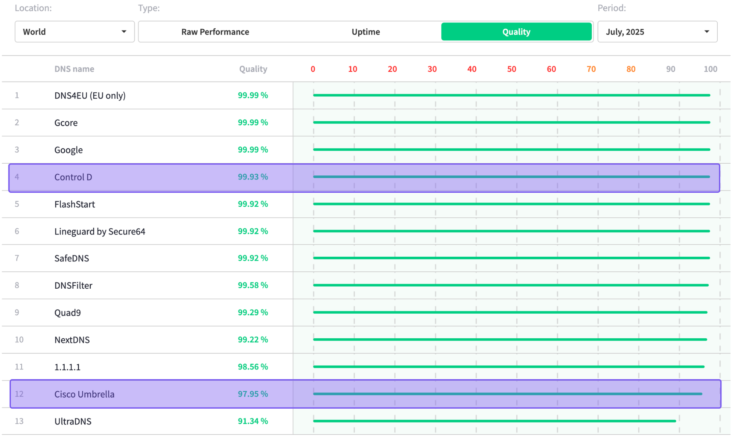
Task: Click the SafeDNS name
Action: 72,258
